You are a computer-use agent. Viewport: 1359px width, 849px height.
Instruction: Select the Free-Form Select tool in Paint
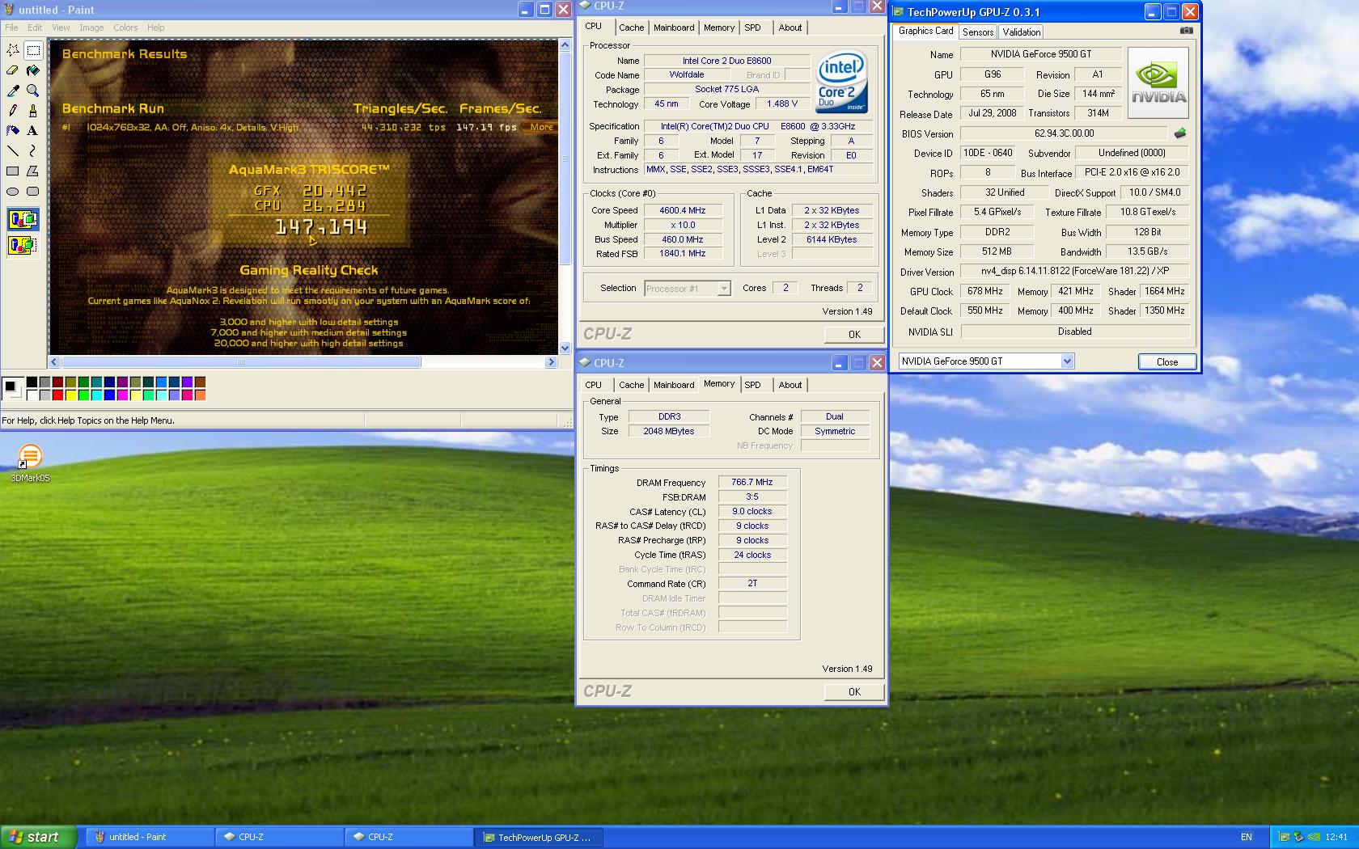(13, 50)
